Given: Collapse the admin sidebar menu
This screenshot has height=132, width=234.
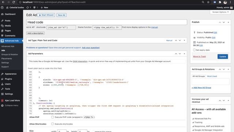Looking at the screenshot, I should 11,106.
